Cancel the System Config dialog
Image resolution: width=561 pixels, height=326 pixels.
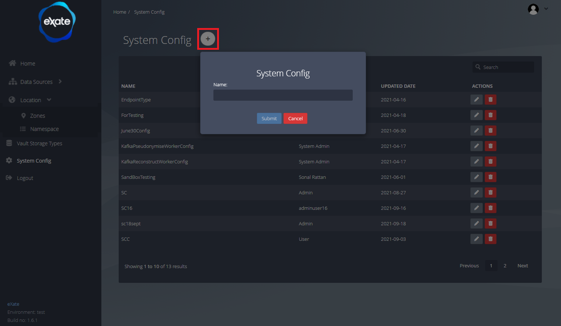pyautogui.click(x=295, y=118)
